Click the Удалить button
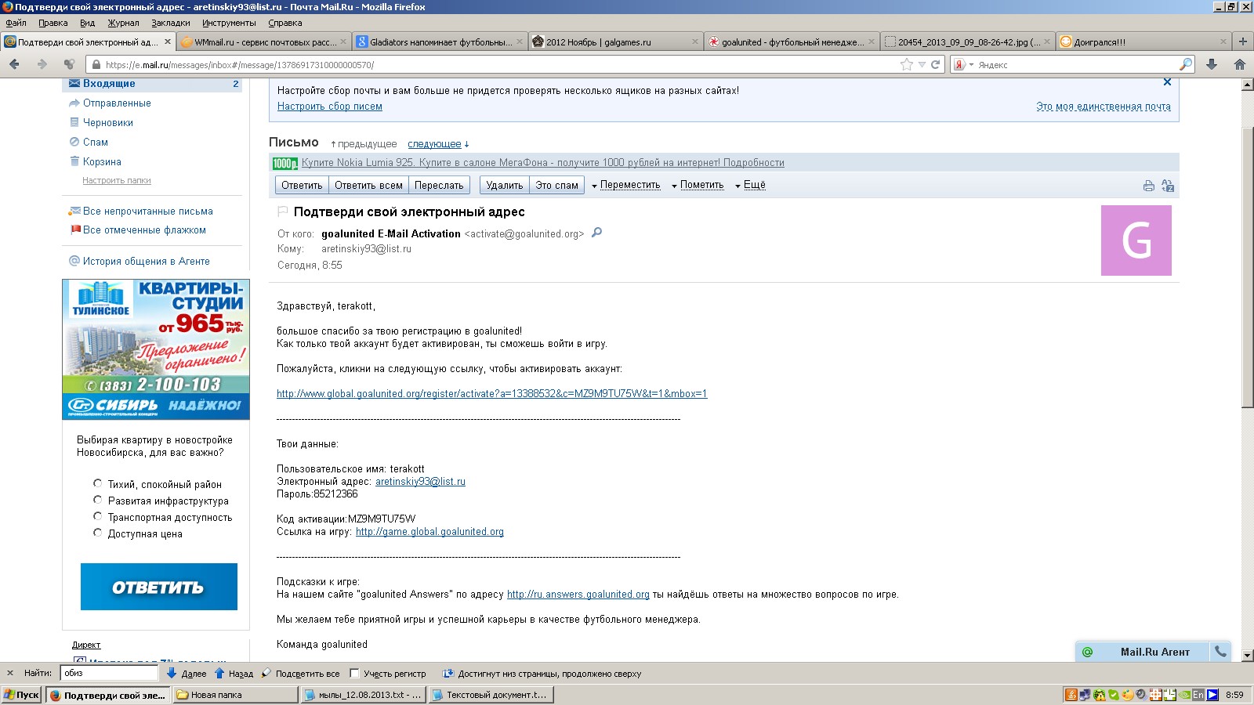Viewport: 1254px width, 705px height. click(504, 186)
